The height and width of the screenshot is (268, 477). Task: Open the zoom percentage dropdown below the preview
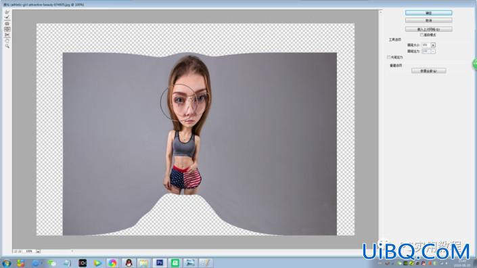coord(39,251)
